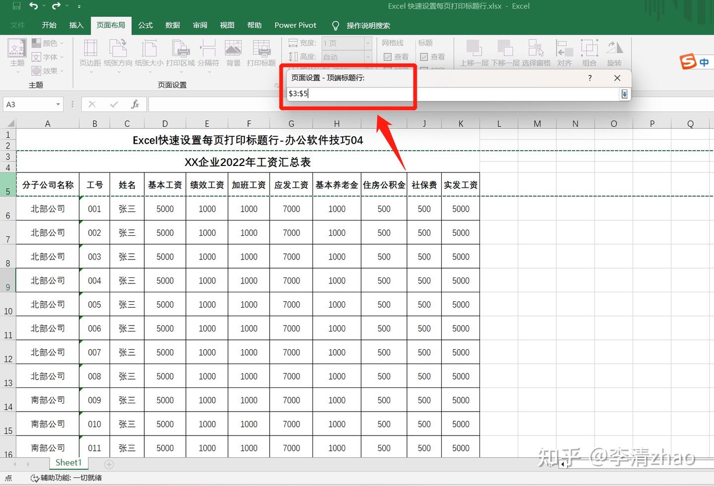Image resolution: width=714 pixels, height=486 pixels.
Task: Open the Name Box dropdown arrow
Action: (x=58, y=105)
